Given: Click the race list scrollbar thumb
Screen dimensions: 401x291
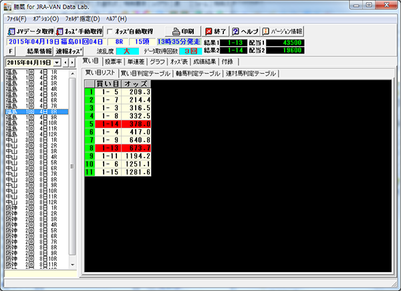Looking at the screenshot, I should click(x=73, y=167).
